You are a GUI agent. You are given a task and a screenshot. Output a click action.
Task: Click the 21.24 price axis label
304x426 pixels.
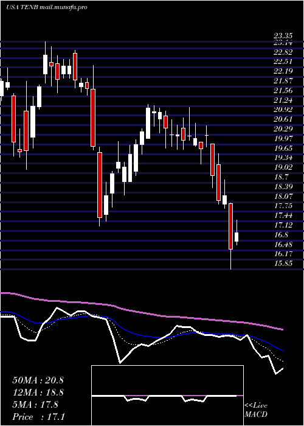click(x=283, y=100)
